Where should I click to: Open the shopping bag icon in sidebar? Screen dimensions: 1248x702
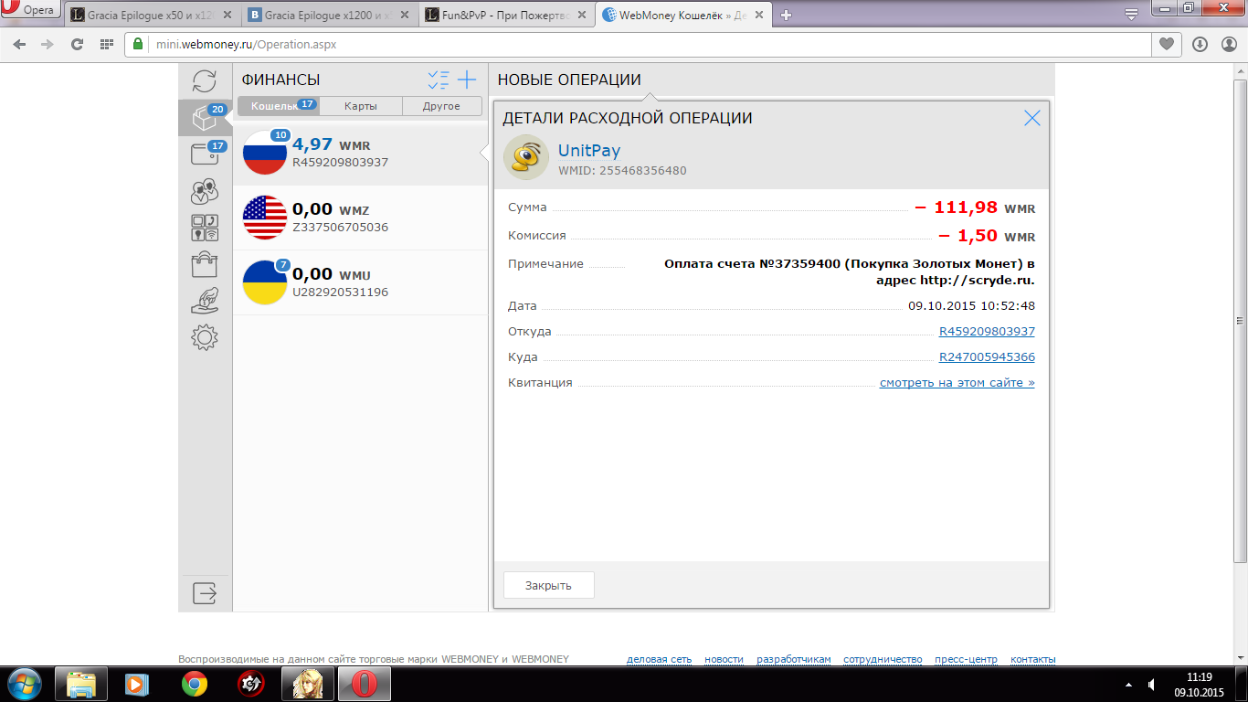pos(205,265)
